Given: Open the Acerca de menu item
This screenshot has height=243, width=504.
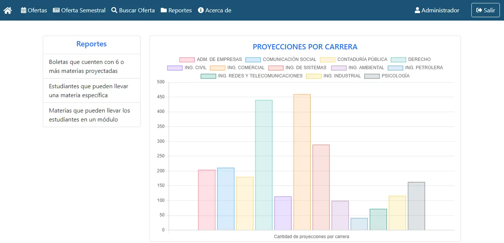Looking at the screenshot, I should tap(215, 10).
